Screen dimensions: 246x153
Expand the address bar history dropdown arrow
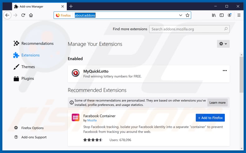point(181,15)
